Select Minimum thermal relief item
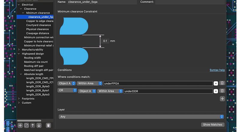 39,46
